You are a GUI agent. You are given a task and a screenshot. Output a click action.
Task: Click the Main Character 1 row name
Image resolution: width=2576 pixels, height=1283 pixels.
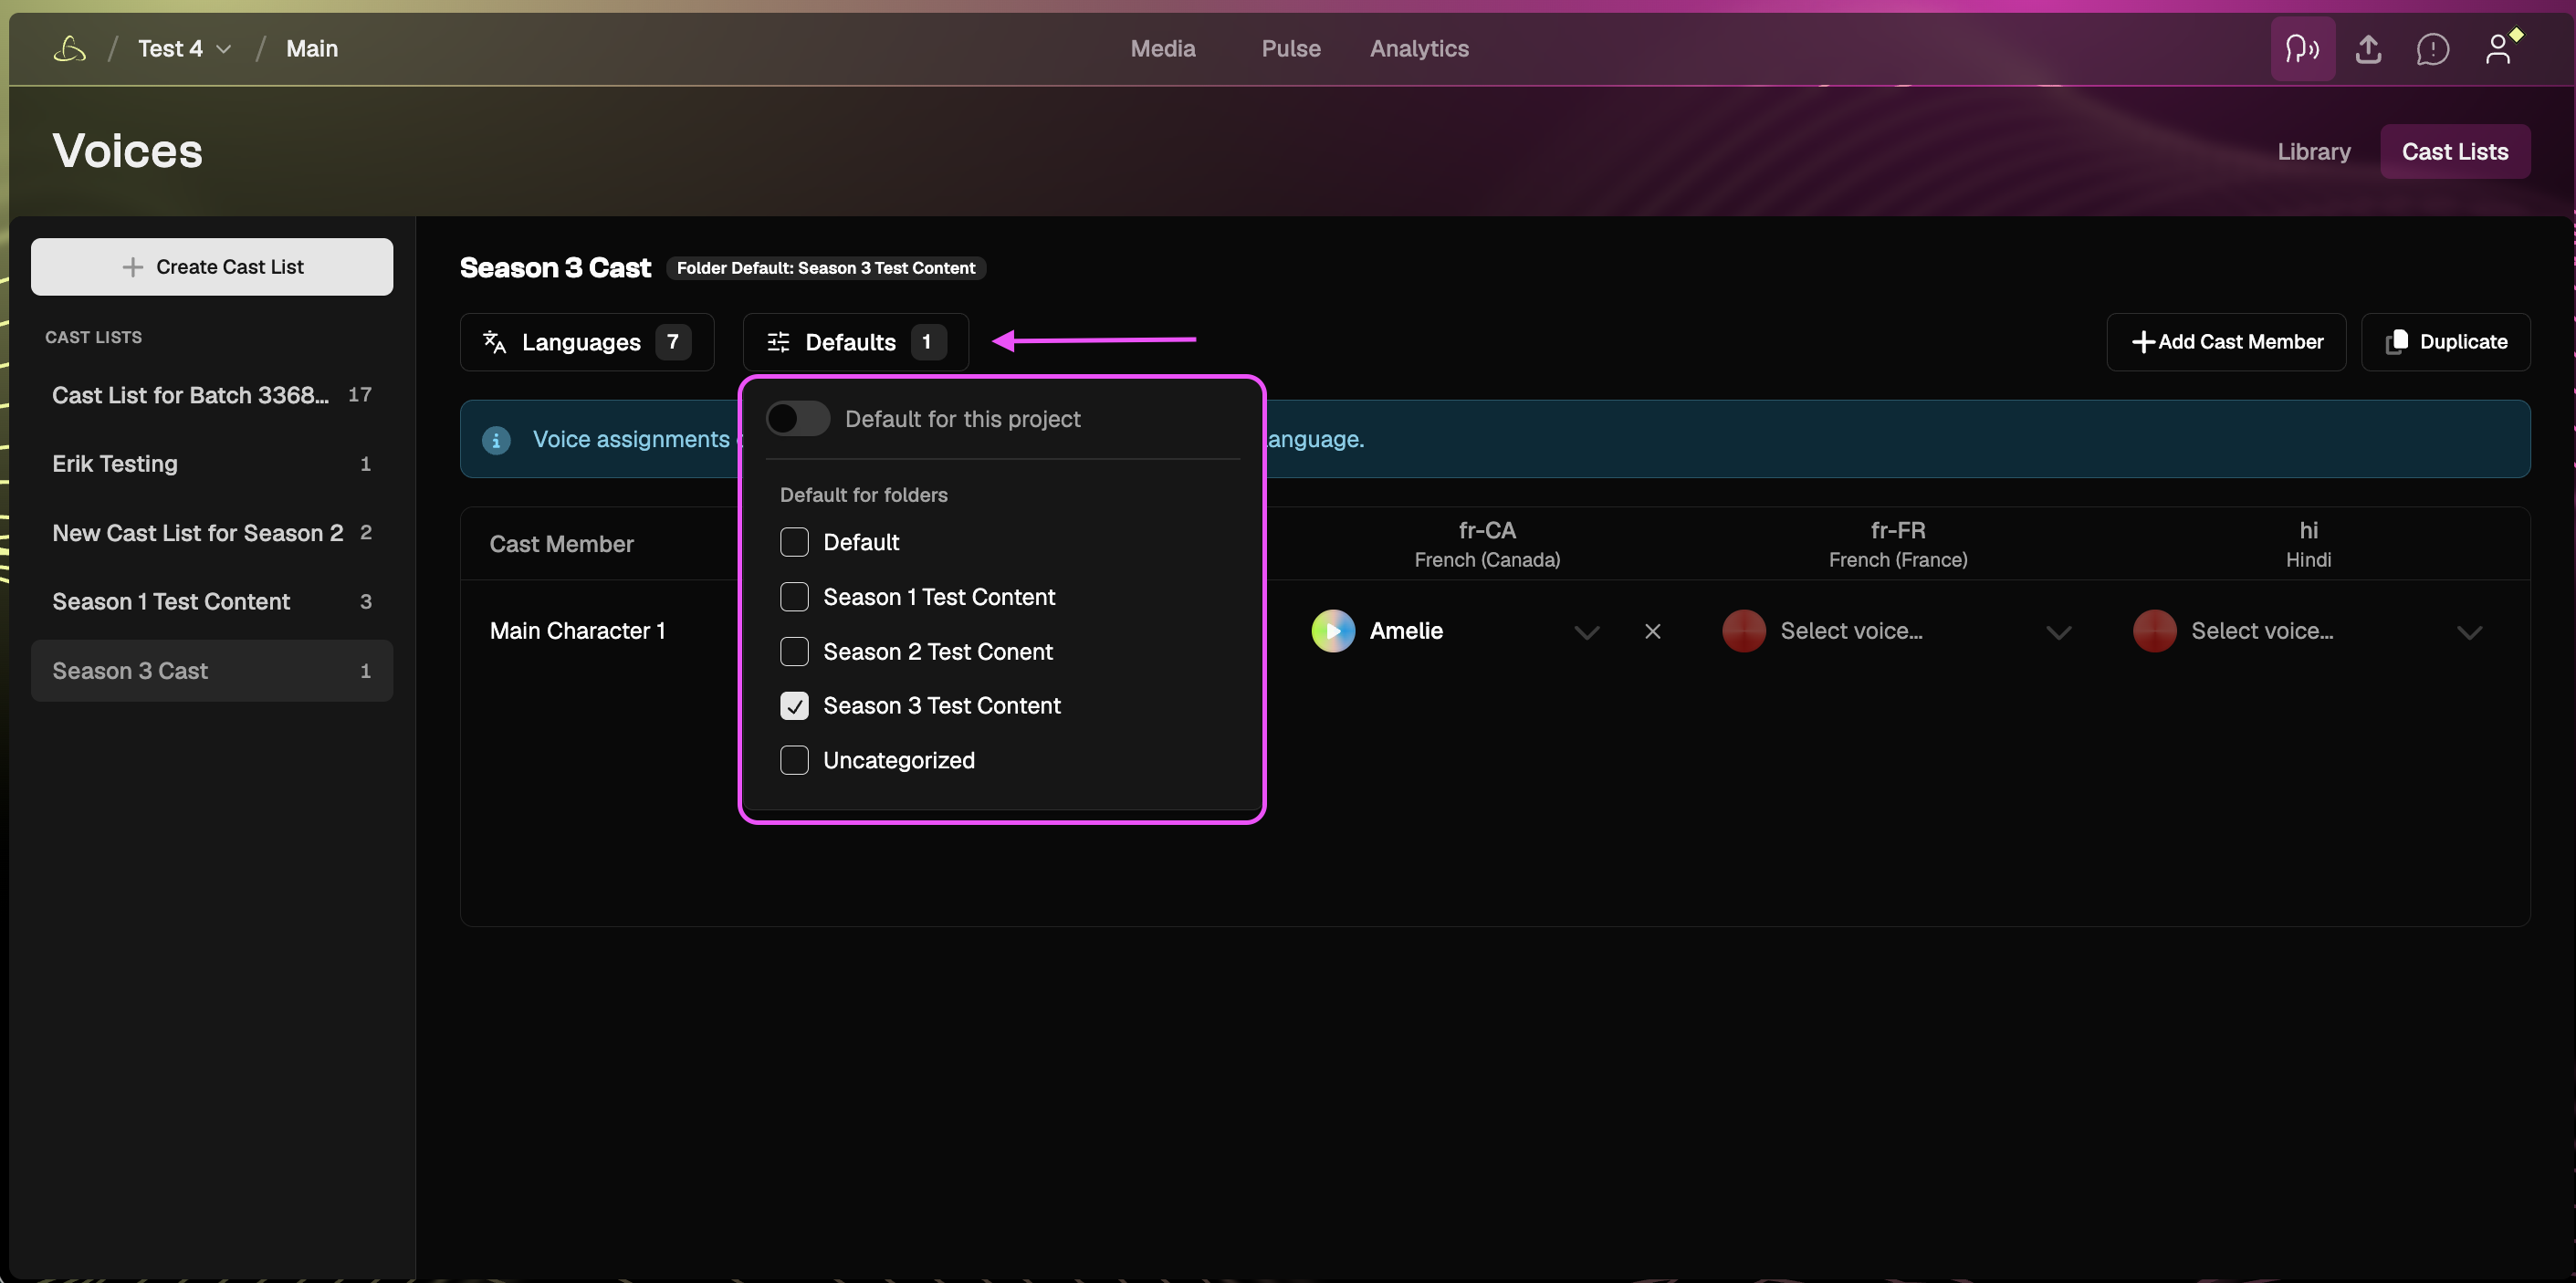(577, 631)
